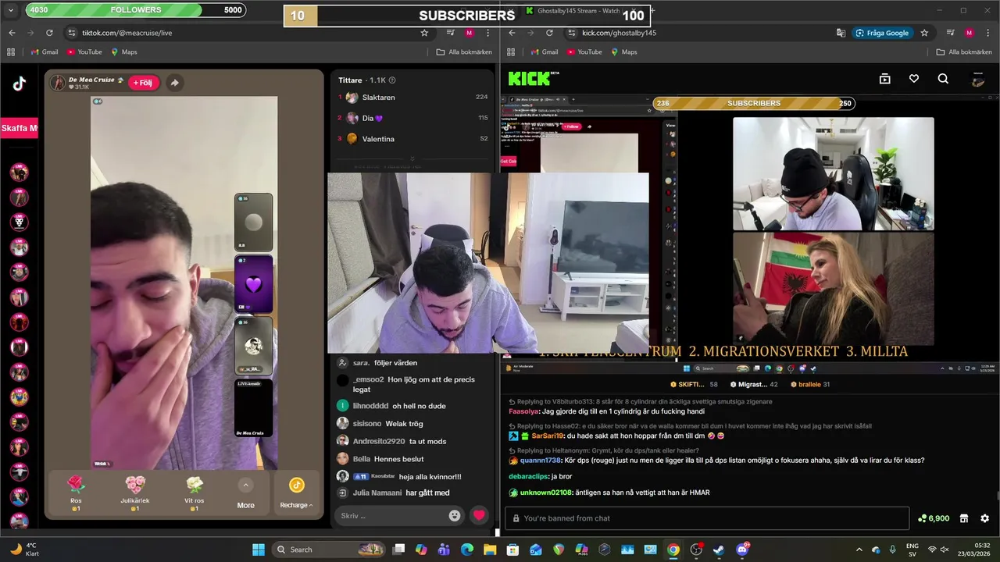
Task: Open Kick browse streams icon
Action: click(x=884, y=79)
